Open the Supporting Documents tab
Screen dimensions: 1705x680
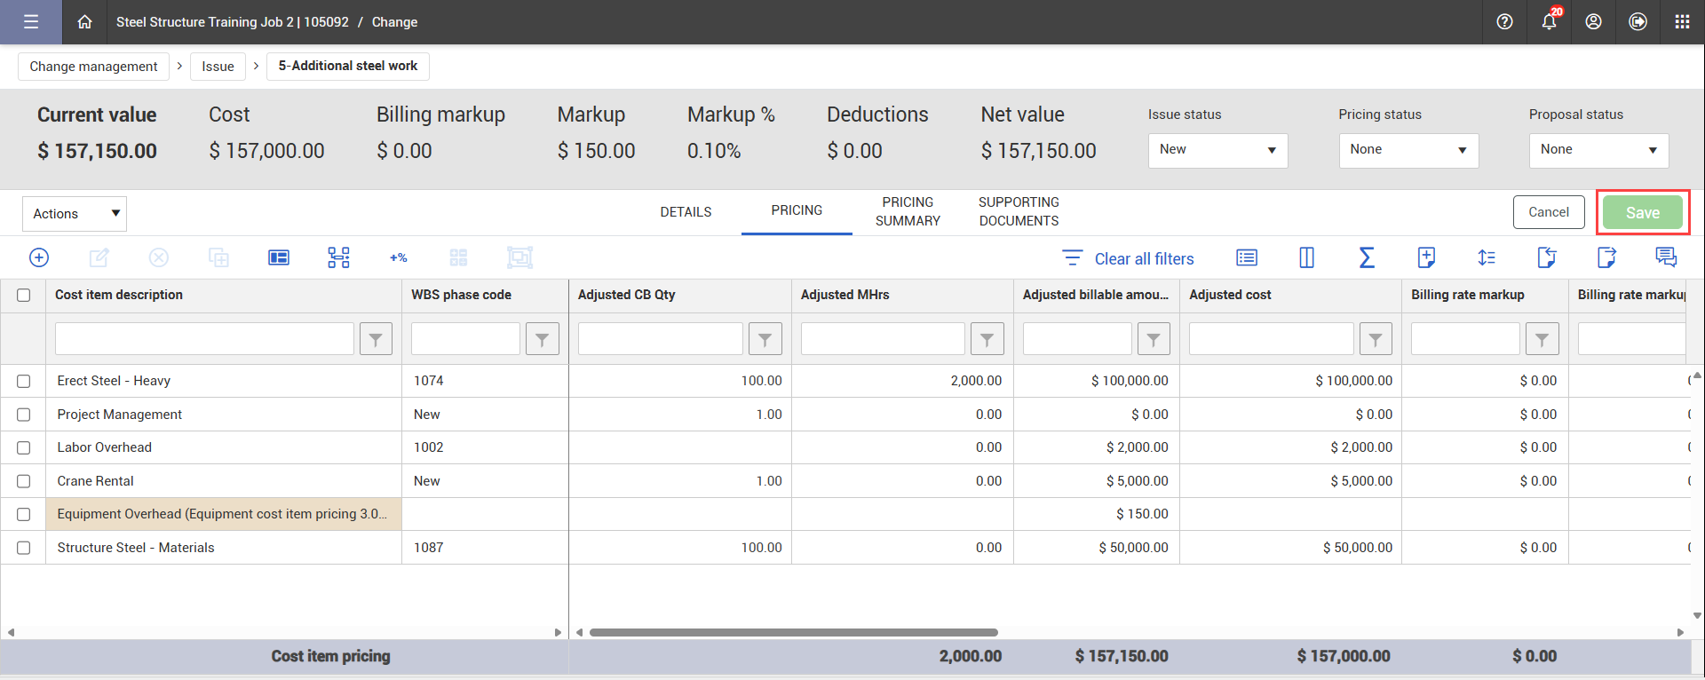point(1019,212)
